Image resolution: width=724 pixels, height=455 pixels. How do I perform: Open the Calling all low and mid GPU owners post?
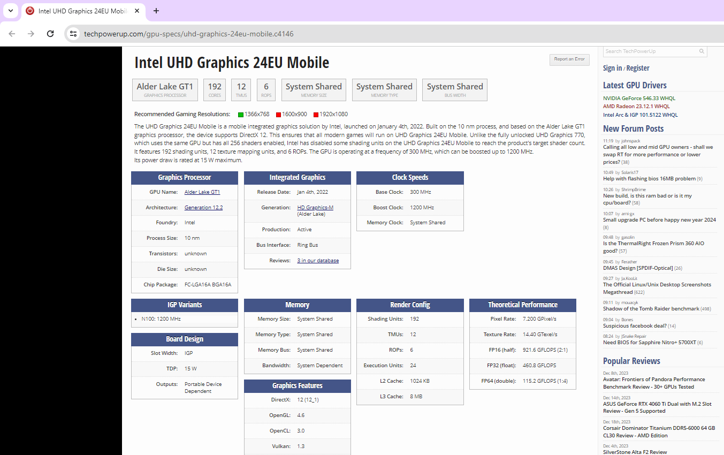coord(658,154)
